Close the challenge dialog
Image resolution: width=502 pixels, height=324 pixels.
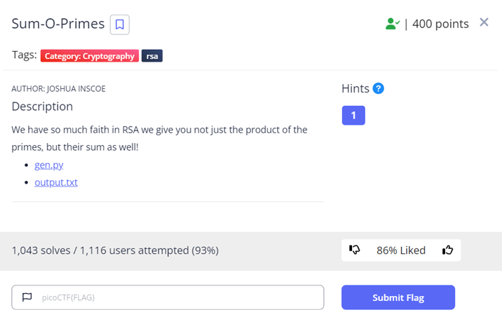pos(484,22)
